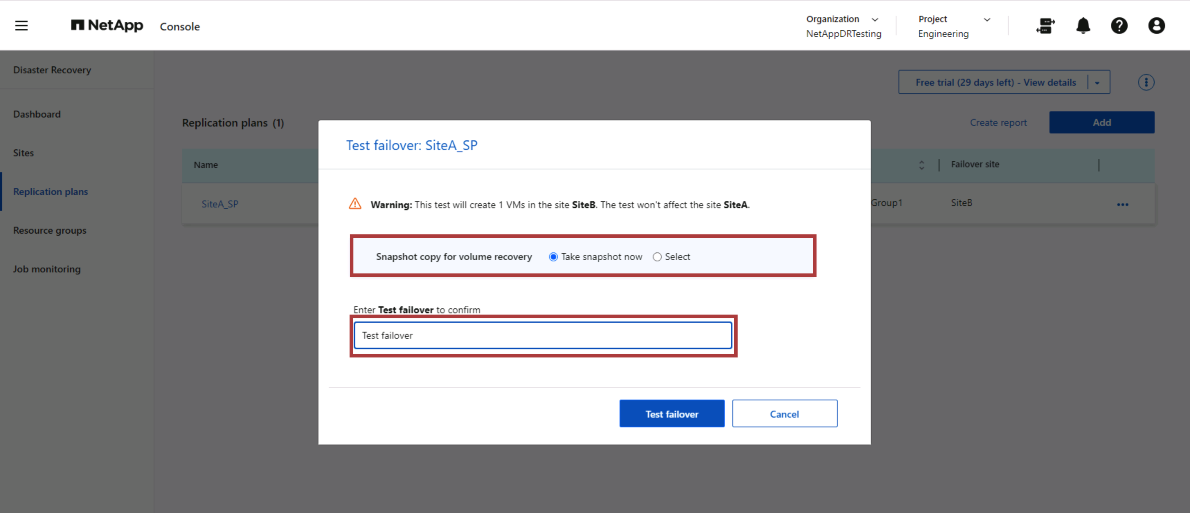This screenshot has height=513, width=1190.
Task: Click the NetApp logo
Action: (107, 25)
